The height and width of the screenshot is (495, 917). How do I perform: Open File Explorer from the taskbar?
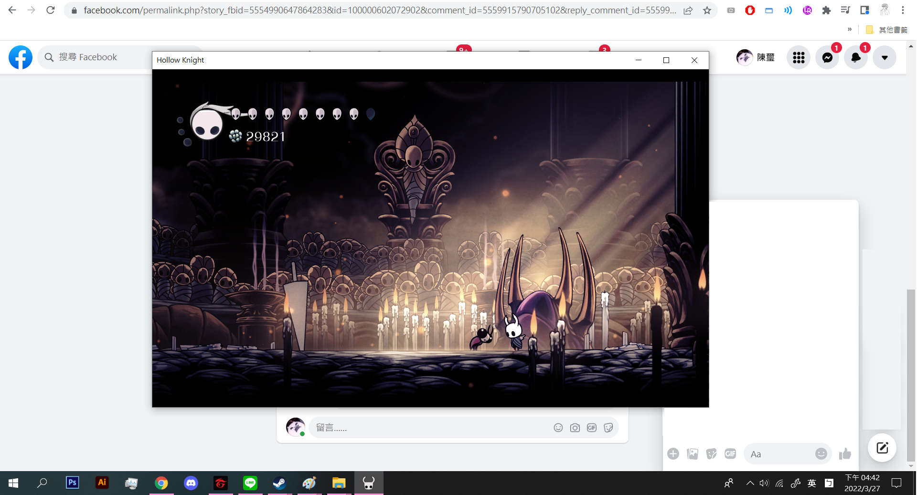339,483
